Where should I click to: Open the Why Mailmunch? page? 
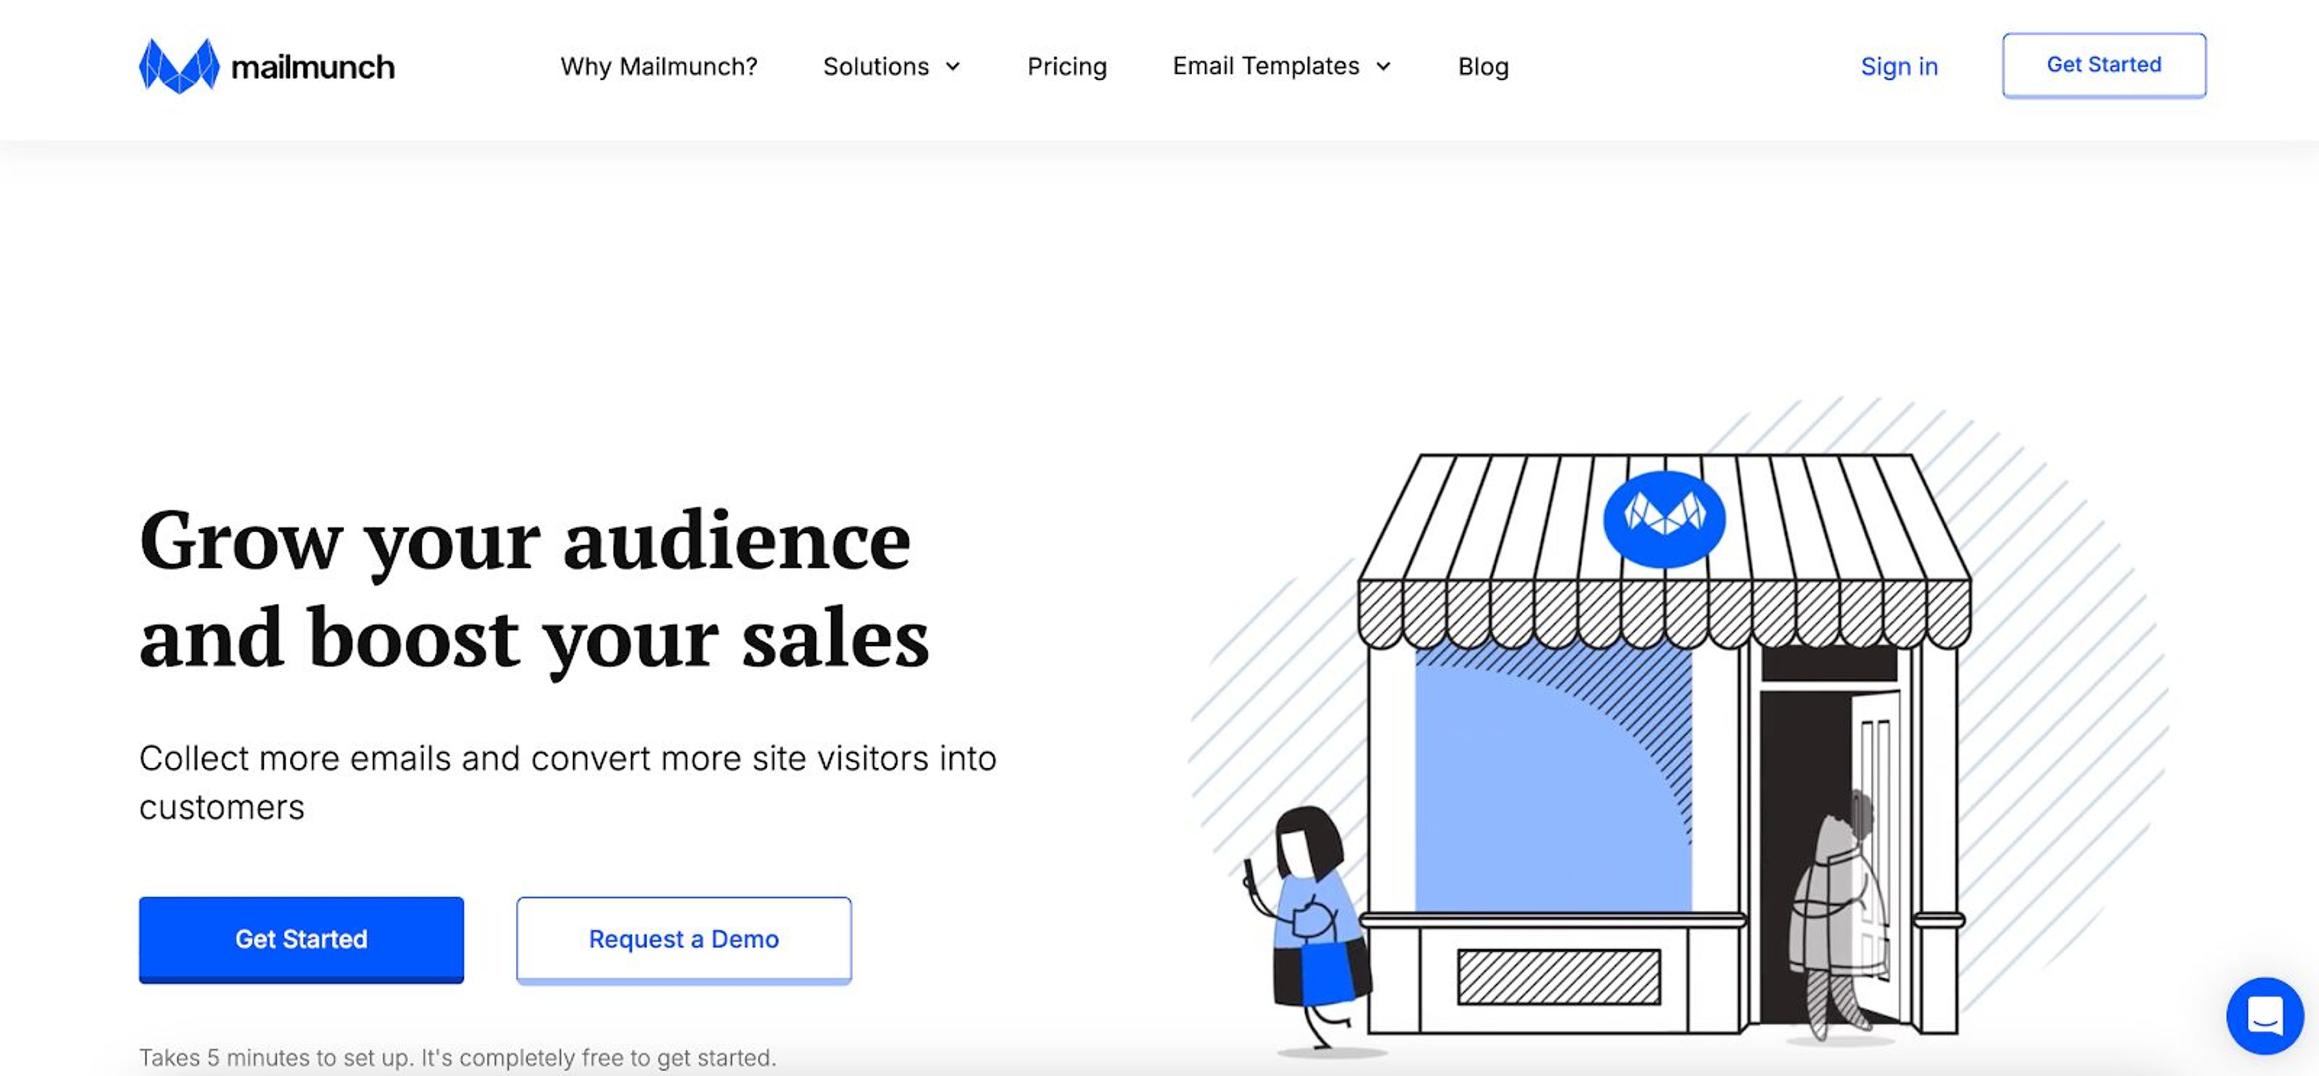pyautogui.click(x=659, y=66)
